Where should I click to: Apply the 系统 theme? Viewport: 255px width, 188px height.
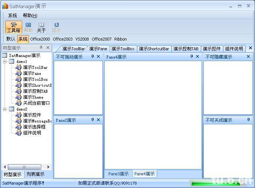23,39
